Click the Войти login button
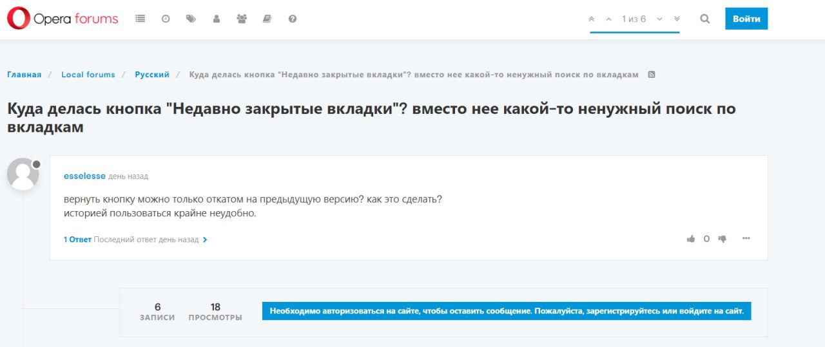 (x=746, y=19)
